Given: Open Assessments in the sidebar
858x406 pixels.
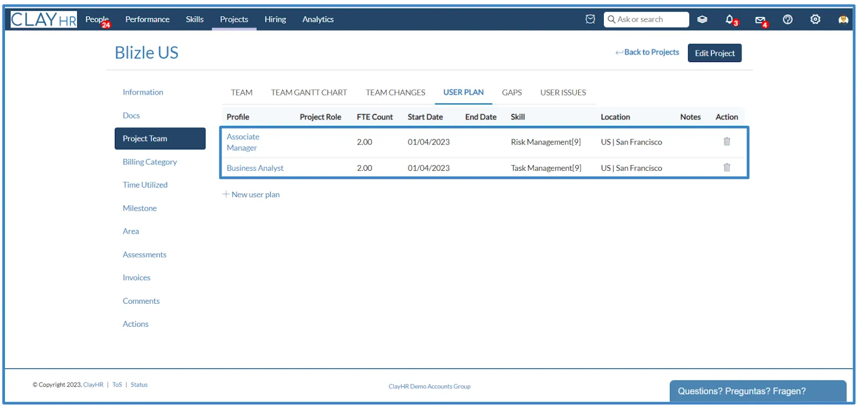Looking at the screenshot, I should point(144,255).
